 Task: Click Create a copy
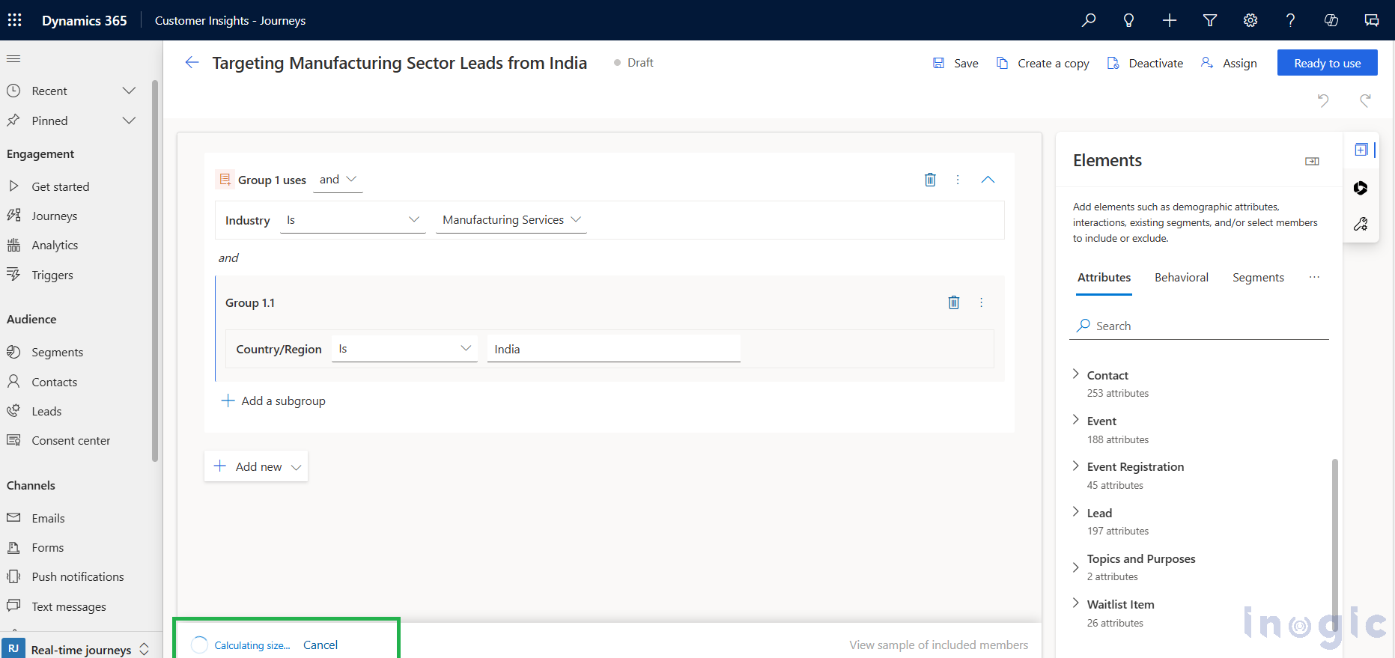(1043, 64)
